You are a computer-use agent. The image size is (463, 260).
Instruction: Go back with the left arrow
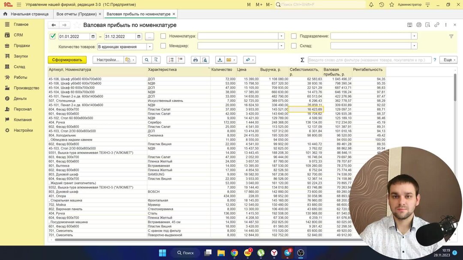click(54, 25)
